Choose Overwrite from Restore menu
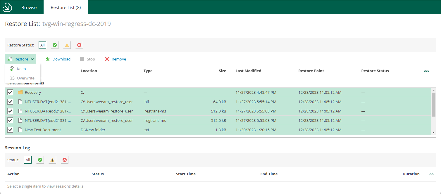Viewport: 441px width, 194px height. pyautogui.click(x=23, y=78)
